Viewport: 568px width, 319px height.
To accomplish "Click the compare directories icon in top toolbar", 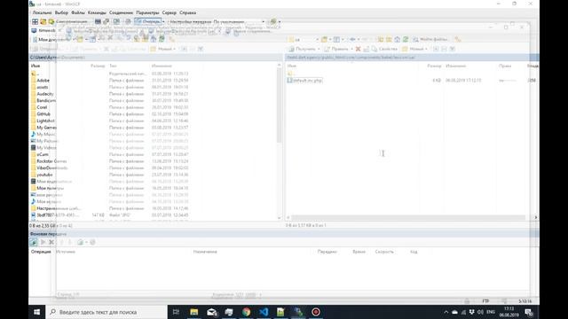I will (x=35, y=21).
